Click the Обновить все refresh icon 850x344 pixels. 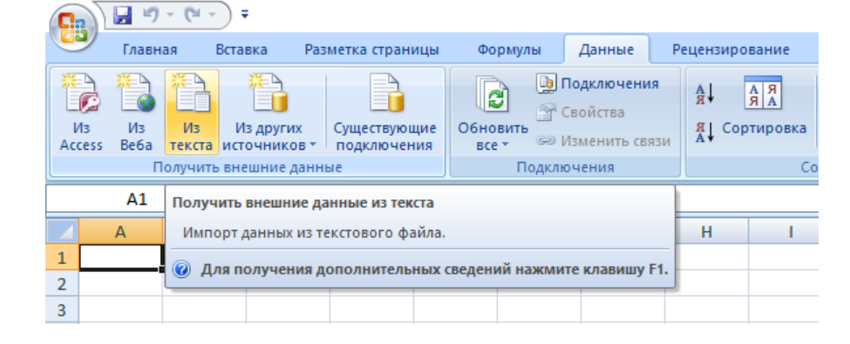pyautogui.click(x=493, y=94)
